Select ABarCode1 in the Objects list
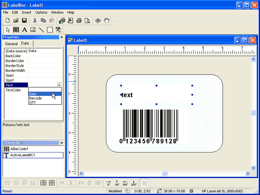260x195 pixels. (33, 149)
